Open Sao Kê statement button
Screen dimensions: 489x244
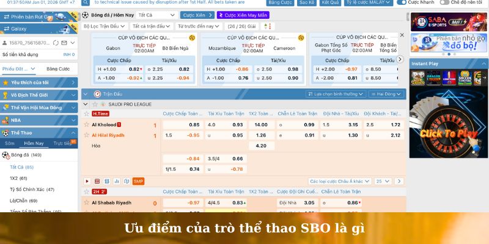click(x=307, y=2)
